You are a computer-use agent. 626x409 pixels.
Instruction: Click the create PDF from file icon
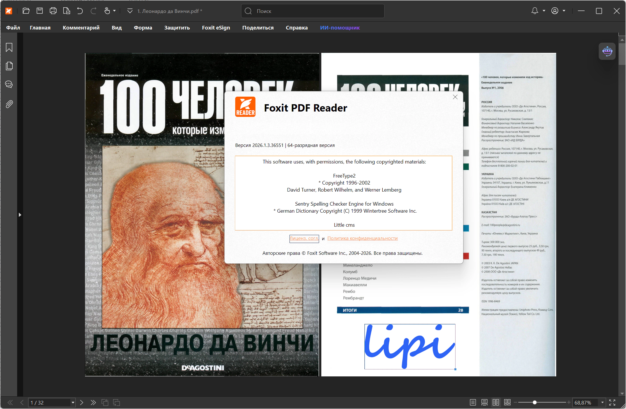point(67,11)
